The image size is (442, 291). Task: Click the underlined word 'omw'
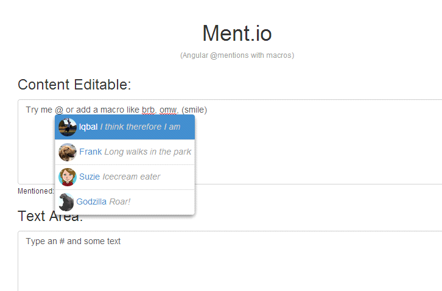coord(168,110)
